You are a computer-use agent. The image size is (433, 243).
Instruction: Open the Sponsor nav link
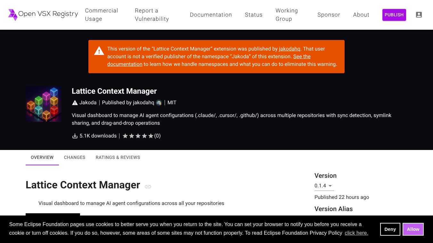[x=329, y=15]
